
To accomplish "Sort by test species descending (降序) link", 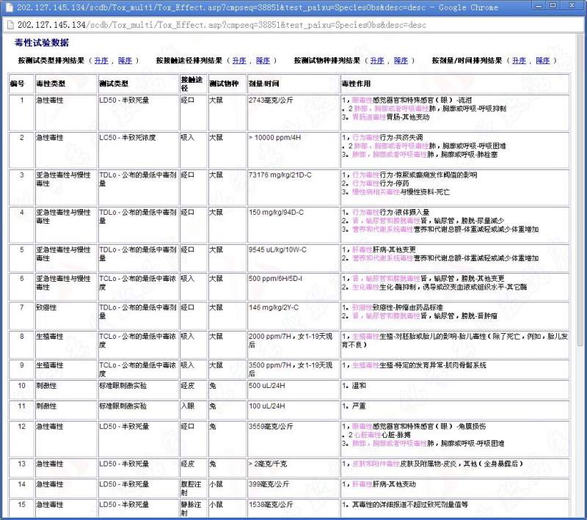I will 401,60.
